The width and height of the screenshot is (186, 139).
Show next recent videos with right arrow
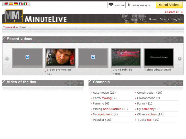click(180, 59)
